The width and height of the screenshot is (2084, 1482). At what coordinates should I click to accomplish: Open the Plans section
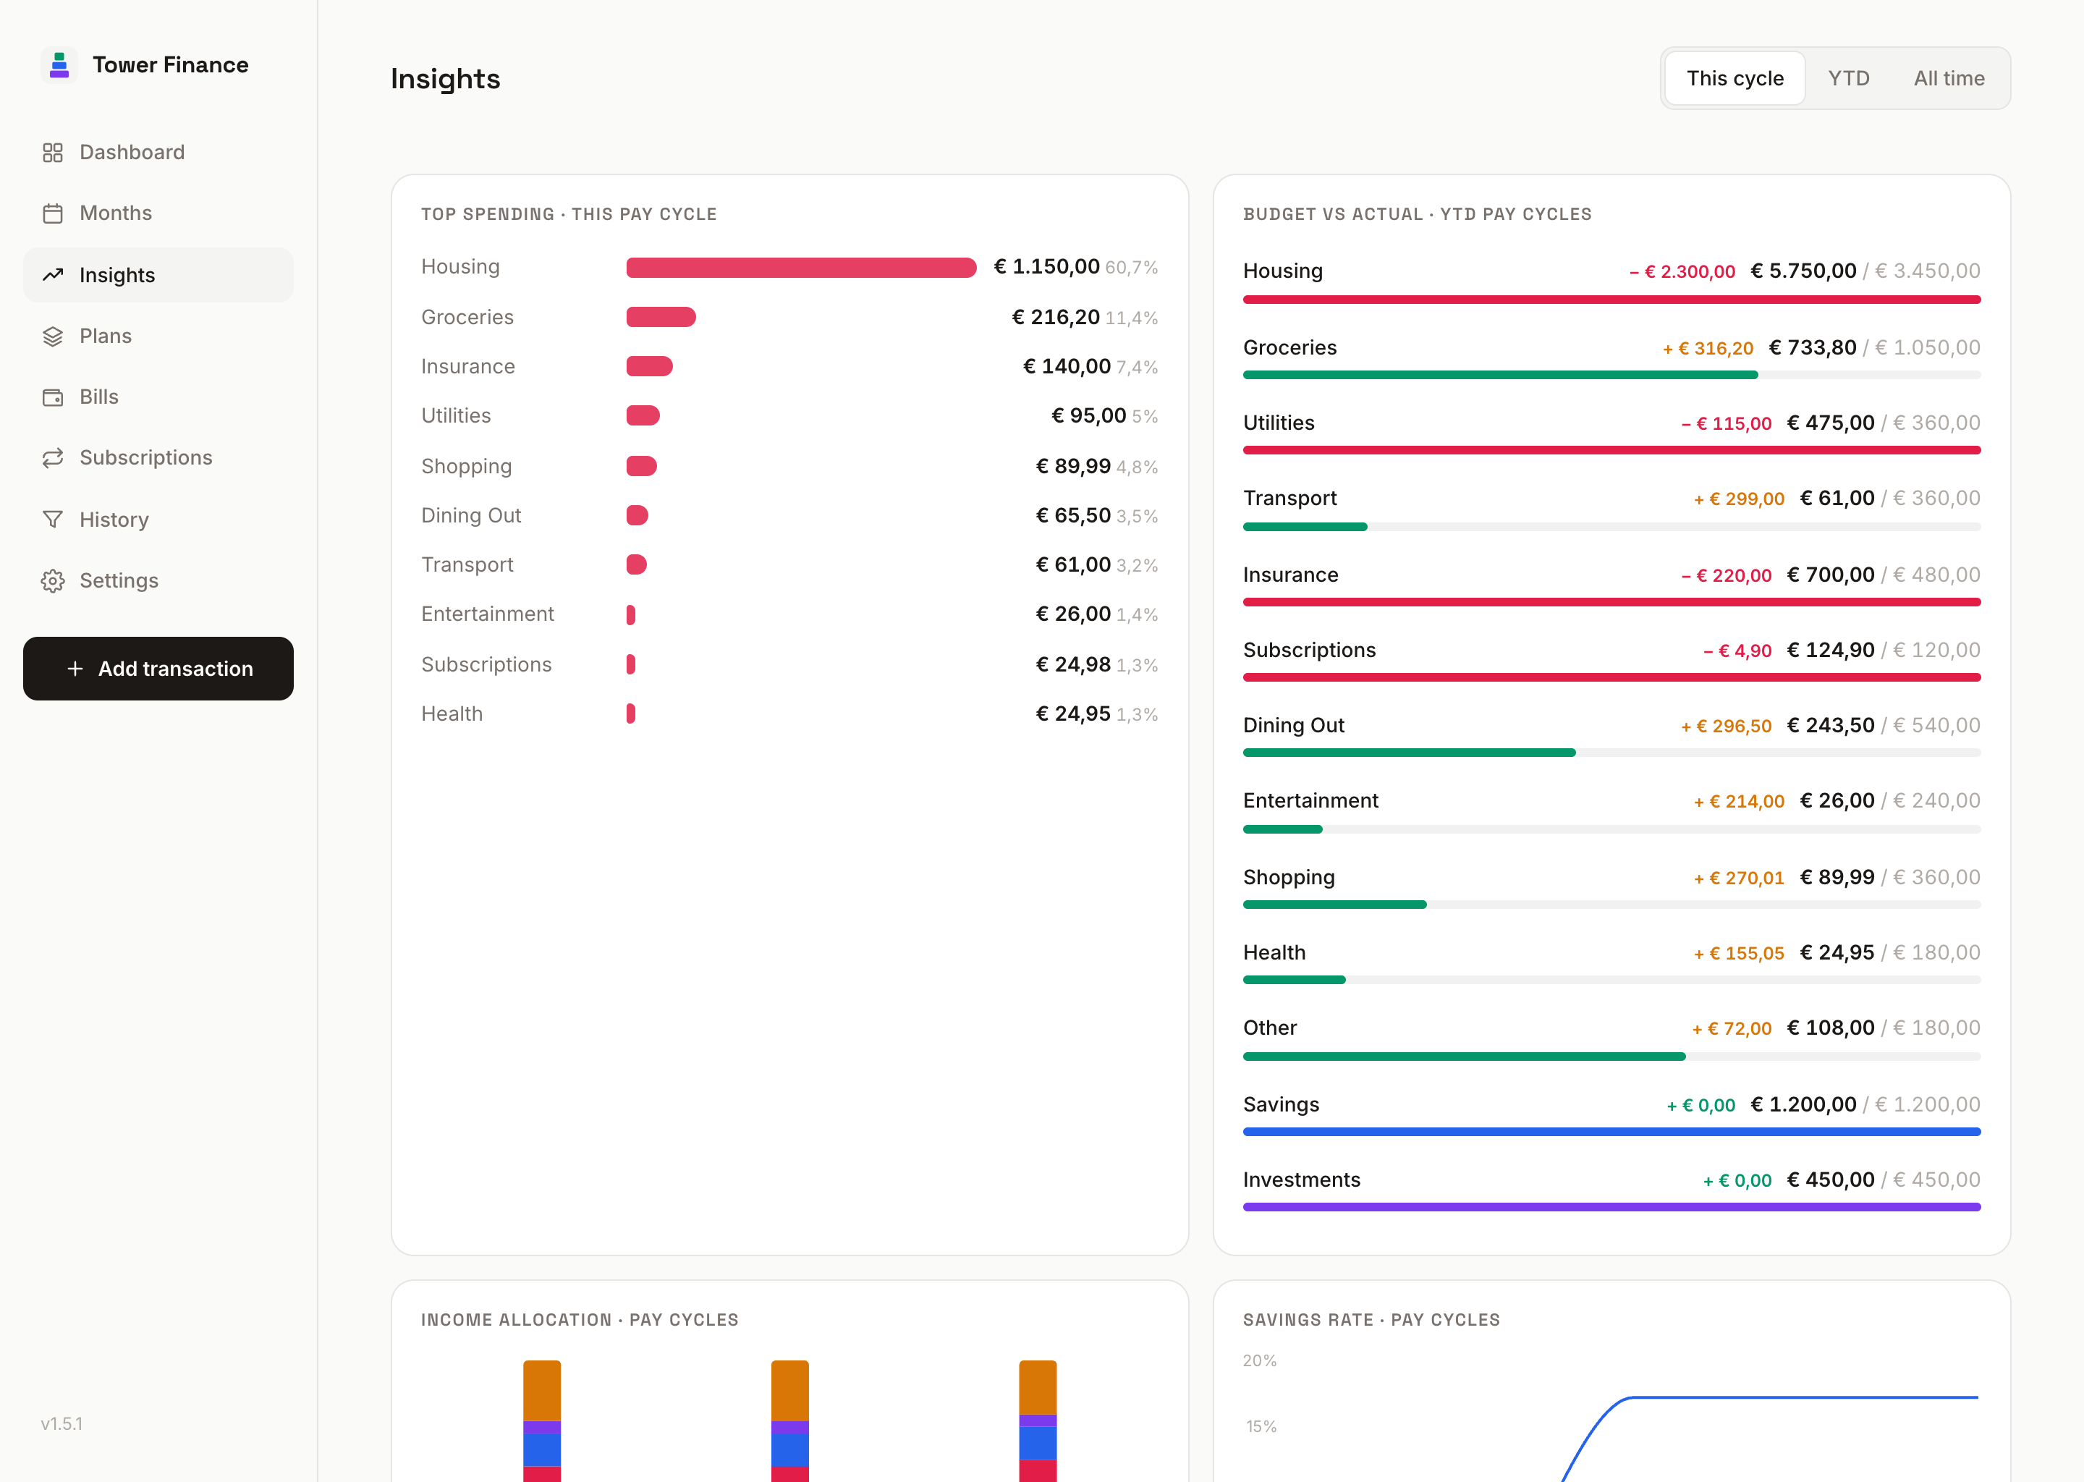(x=158, y=336)
